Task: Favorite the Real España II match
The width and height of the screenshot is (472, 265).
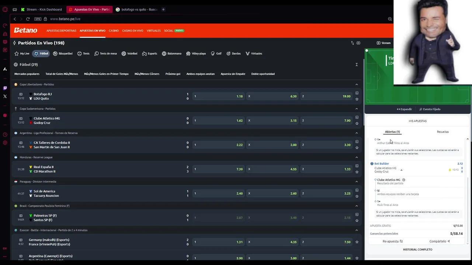Action: (x=357, y=172)
